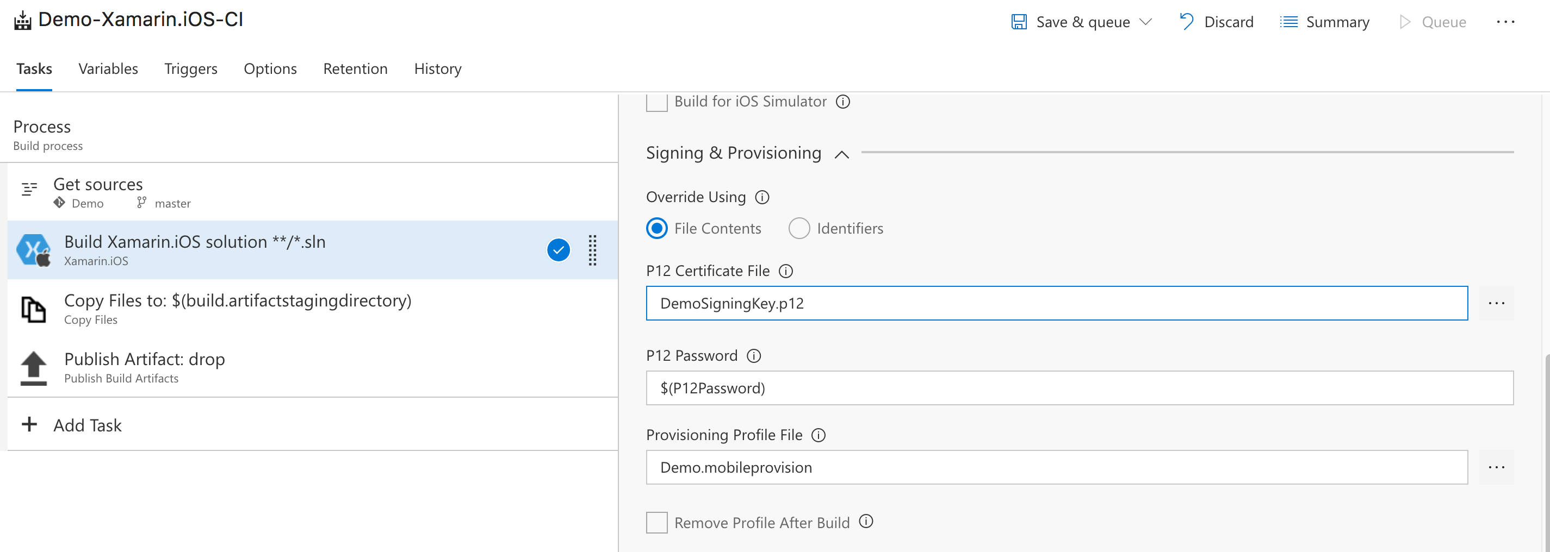Click the Summary icon

click(1288, 21)
